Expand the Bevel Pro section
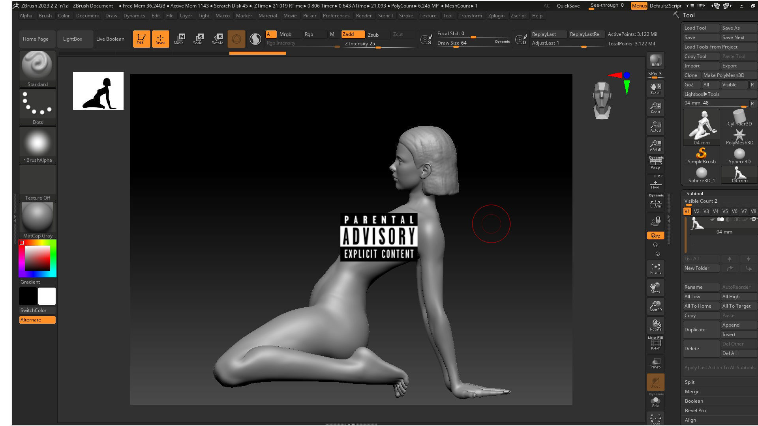The image size is (758, 426). (x=695, y=410)
